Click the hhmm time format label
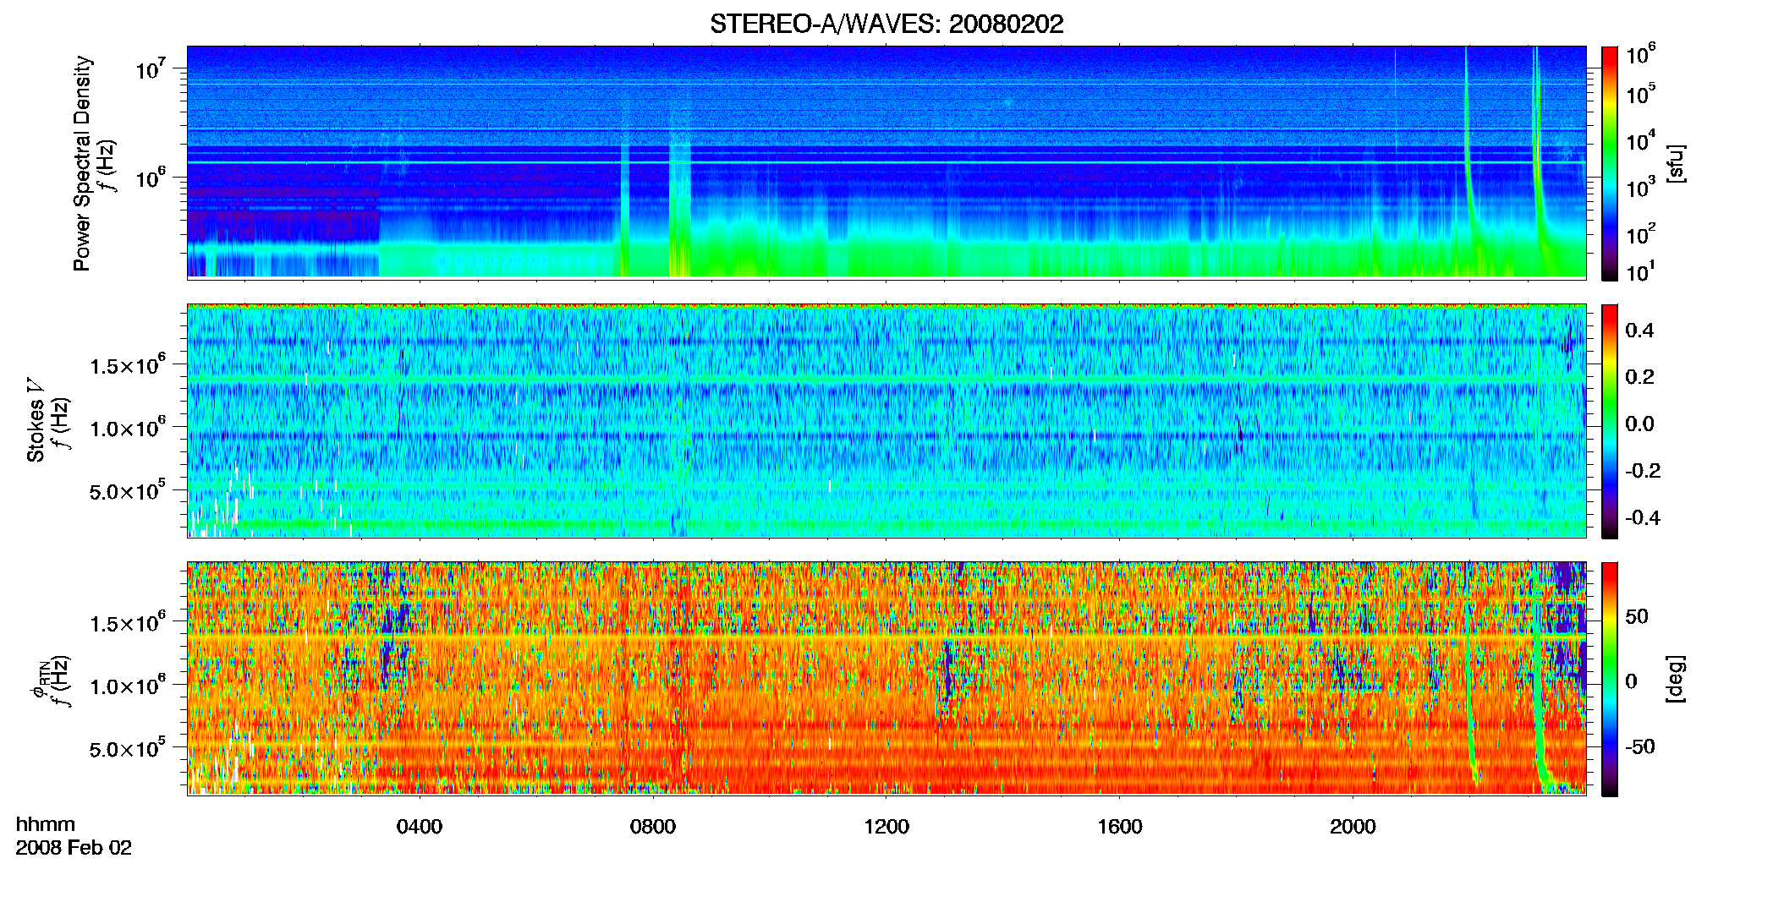This screenshot has height=913, width=1773. 46,825
